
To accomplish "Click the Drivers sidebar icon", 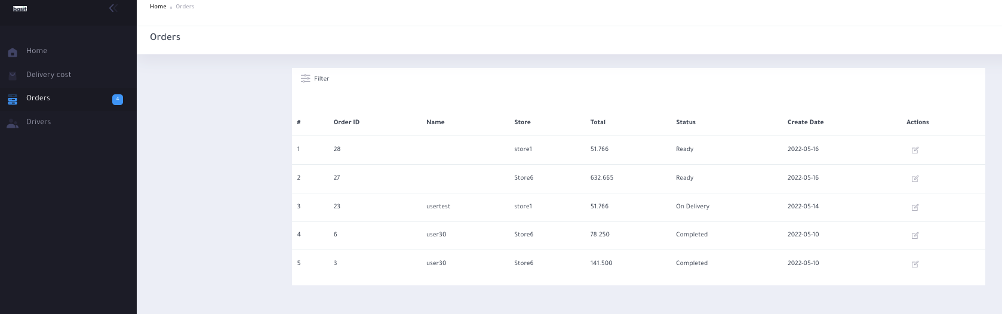I will (13, 123).
